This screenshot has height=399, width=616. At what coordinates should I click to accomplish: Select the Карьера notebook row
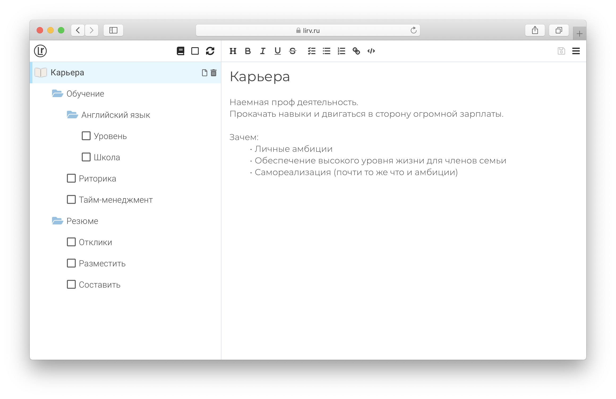coord(125,73)
